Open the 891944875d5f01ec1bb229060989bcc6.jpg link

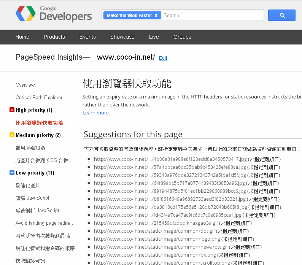pyautogui.click(x=170, y=191)
